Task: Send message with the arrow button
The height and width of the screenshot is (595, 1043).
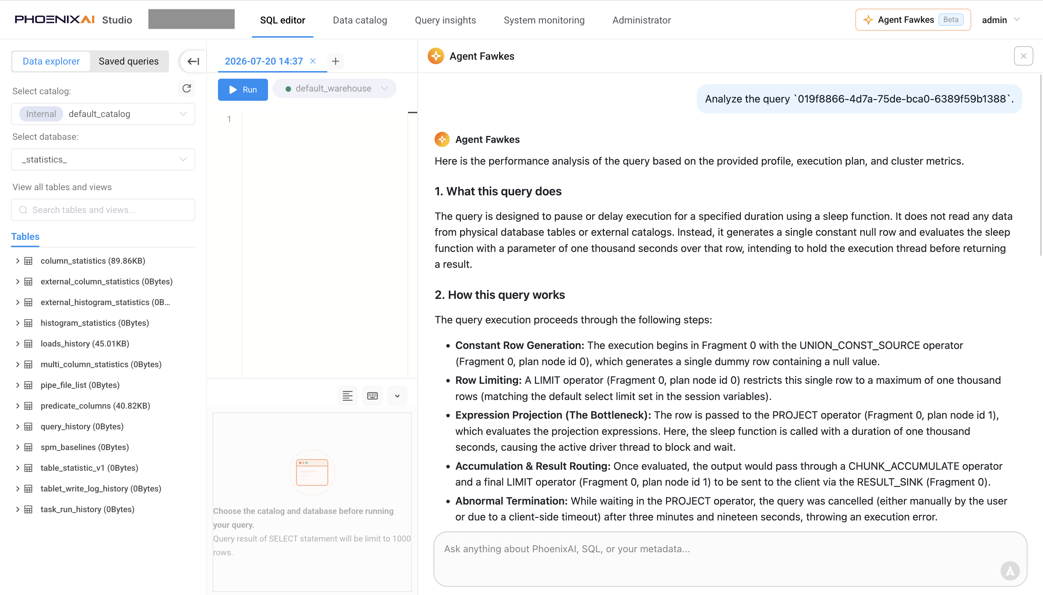Action: (x=1010, y=570)
